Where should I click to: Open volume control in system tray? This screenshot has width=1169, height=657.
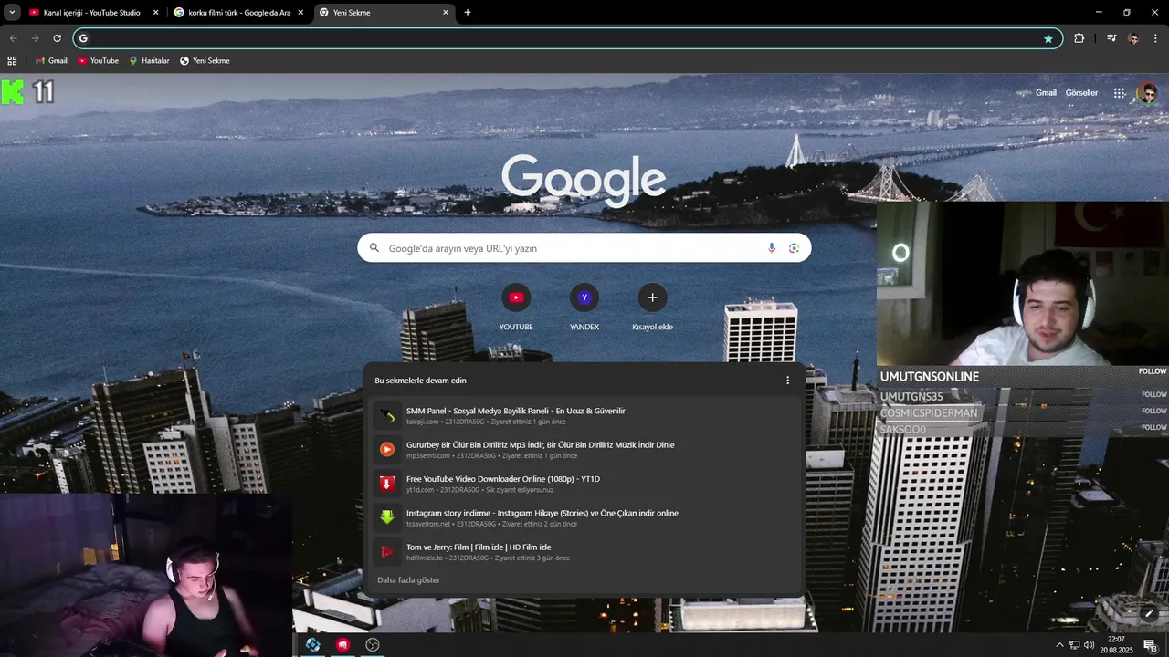1089,645
